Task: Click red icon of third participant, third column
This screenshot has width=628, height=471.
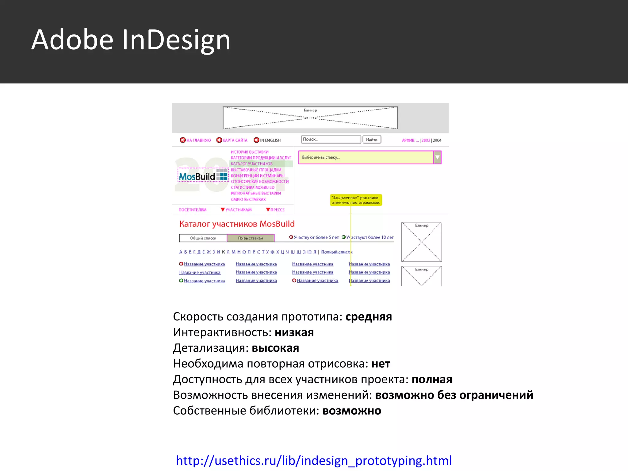Action: (x=294, y=280)
